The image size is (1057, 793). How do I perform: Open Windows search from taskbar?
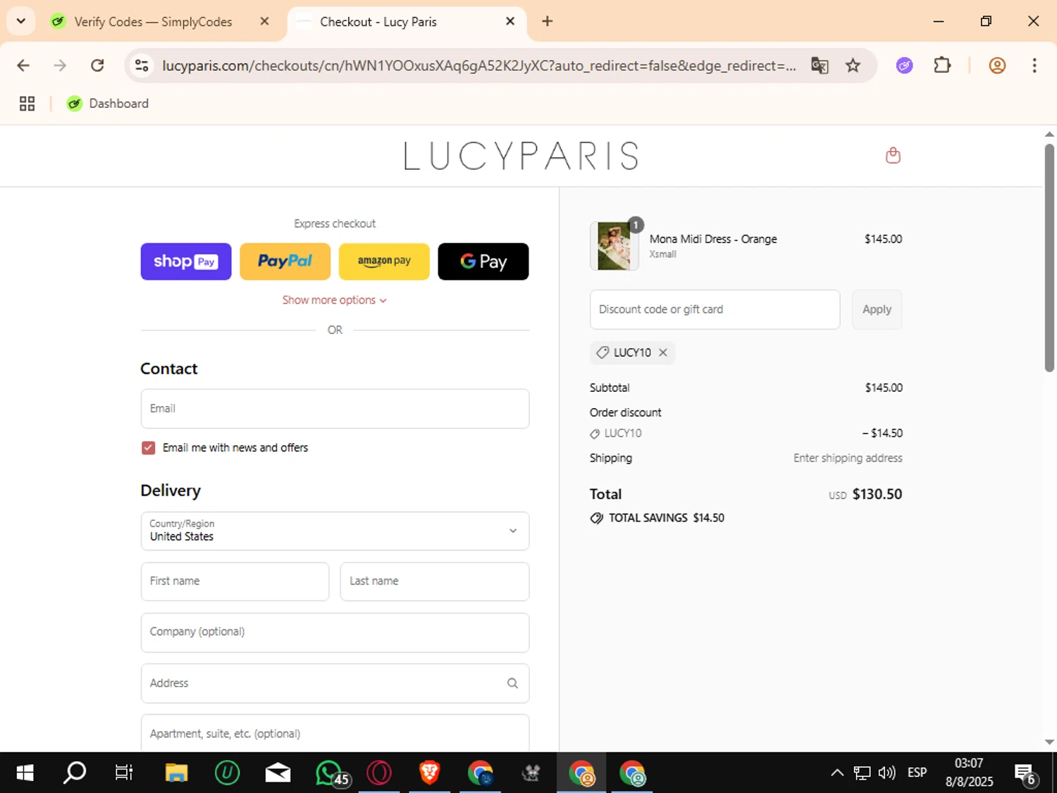click(x=75, y=773)
